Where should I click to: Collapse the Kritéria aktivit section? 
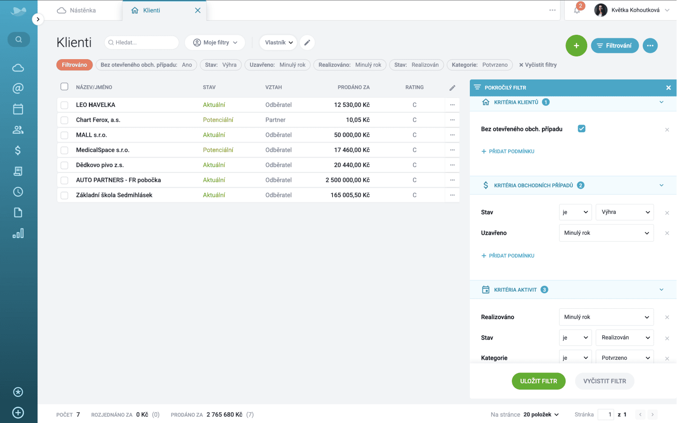pos(661,290)
